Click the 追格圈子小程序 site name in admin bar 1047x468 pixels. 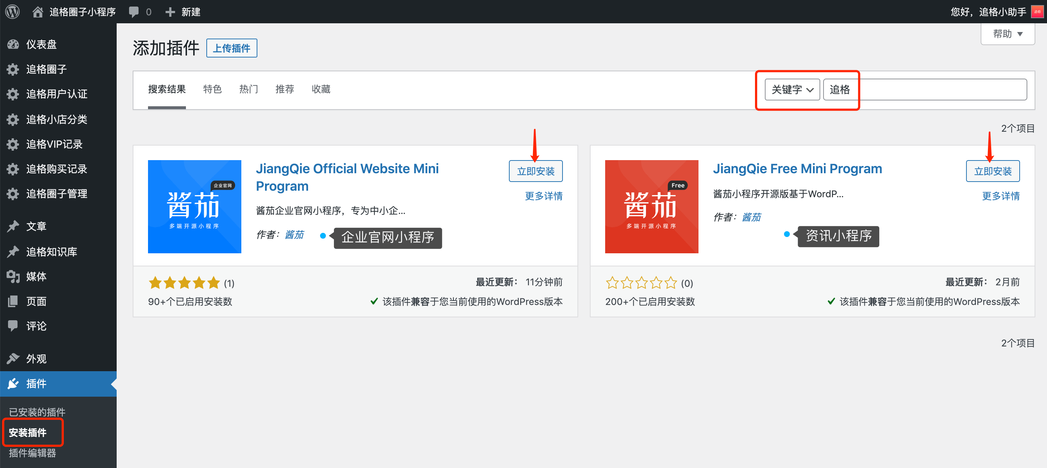coord(82,12)
